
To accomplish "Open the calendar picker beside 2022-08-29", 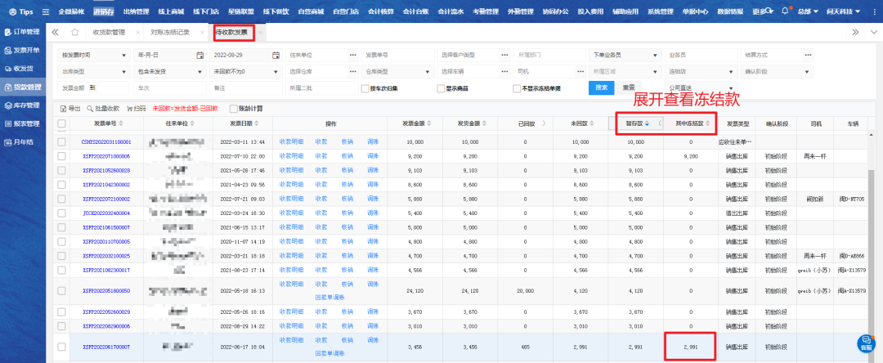I will pos(276,55).
